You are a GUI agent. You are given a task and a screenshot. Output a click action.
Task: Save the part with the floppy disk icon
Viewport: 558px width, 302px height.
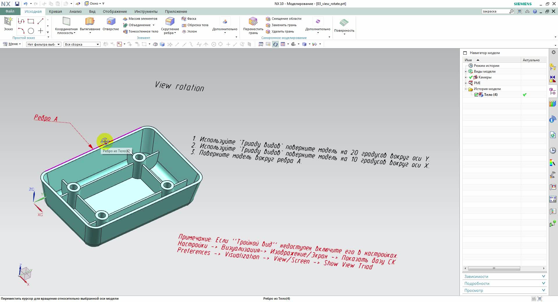pyautogui.click(x=17, y=4)
